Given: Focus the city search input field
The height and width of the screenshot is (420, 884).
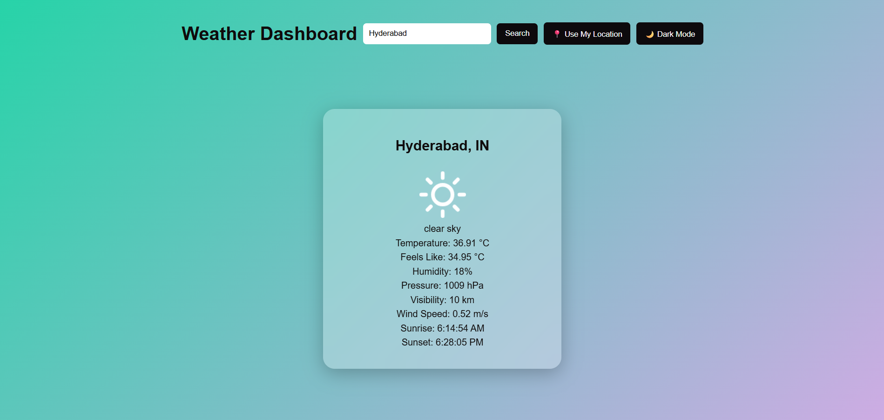Looking at the screenshot, I should pos(447,34).
